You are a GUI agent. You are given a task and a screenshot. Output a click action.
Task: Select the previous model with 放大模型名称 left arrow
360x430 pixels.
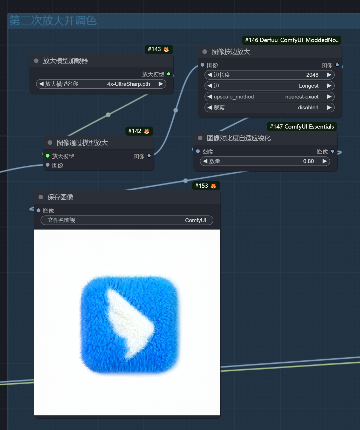pyautogui.click(x=41, y=84)
